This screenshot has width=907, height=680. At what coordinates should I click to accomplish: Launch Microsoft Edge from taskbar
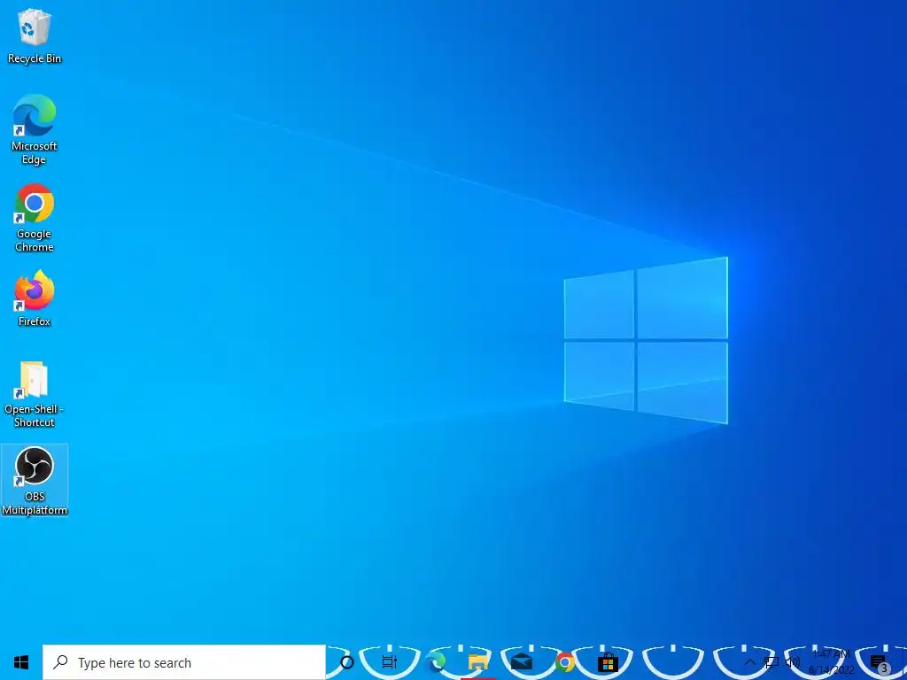point(436,662)
